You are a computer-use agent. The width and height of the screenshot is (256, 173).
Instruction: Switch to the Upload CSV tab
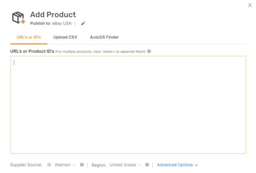[x=65, y=37]
